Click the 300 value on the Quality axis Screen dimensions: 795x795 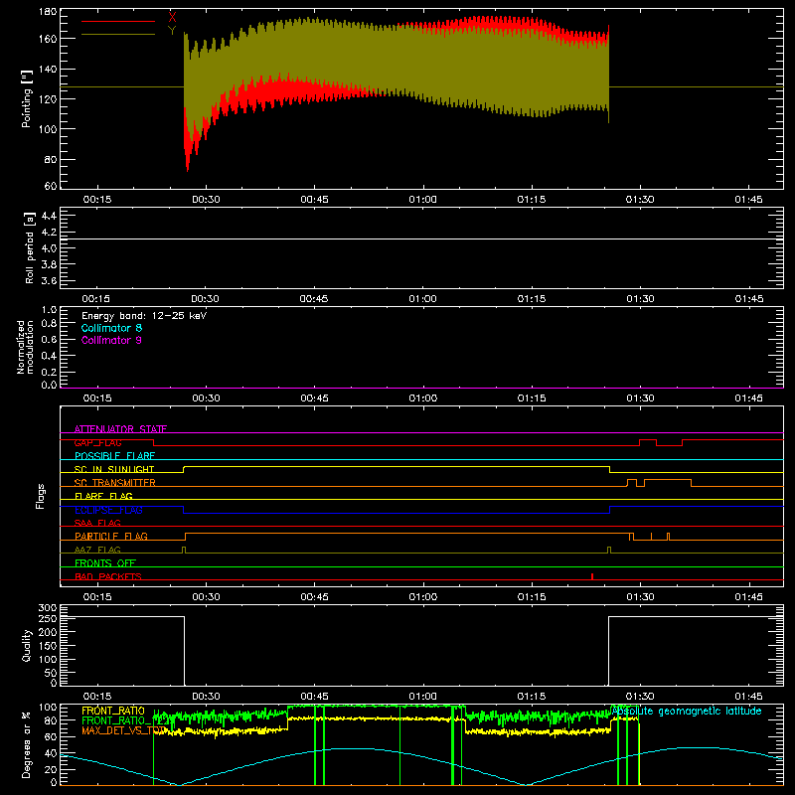click(x=48, y=607)
